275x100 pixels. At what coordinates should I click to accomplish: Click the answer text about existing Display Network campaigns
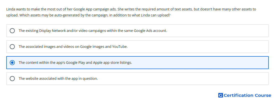pos(93,31)
